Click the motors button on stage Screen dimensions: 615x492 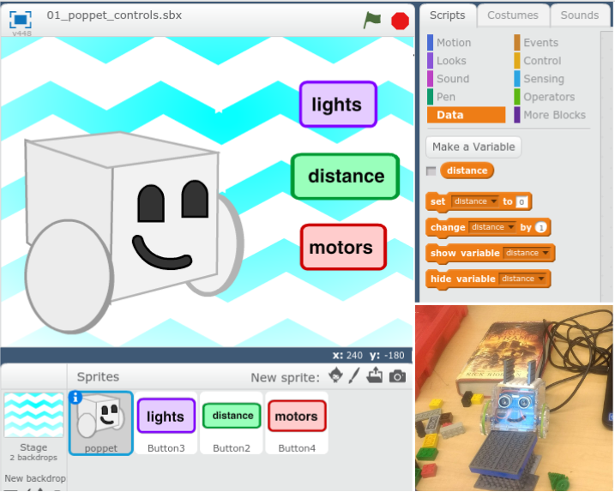tap(343, 248)
